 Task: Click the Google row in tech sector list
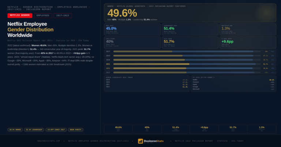point(233,87)
